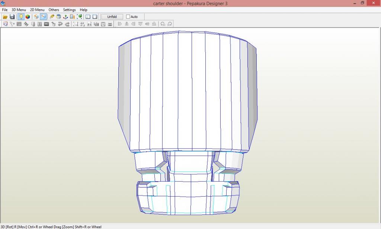Viewport: 381px width, 229px height.
Task: Click the orange open-box unfold view icon
Action: tap(36, 17)
